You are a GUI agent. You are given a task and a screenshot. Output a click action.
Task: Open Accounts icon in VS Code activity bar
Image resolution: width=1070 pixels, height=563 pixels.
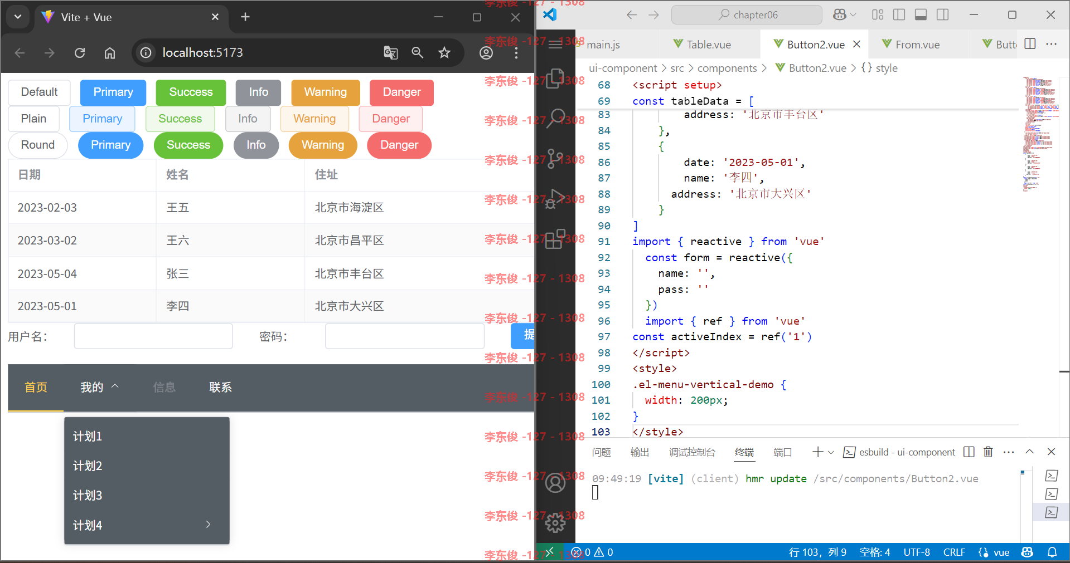point(555,483)
